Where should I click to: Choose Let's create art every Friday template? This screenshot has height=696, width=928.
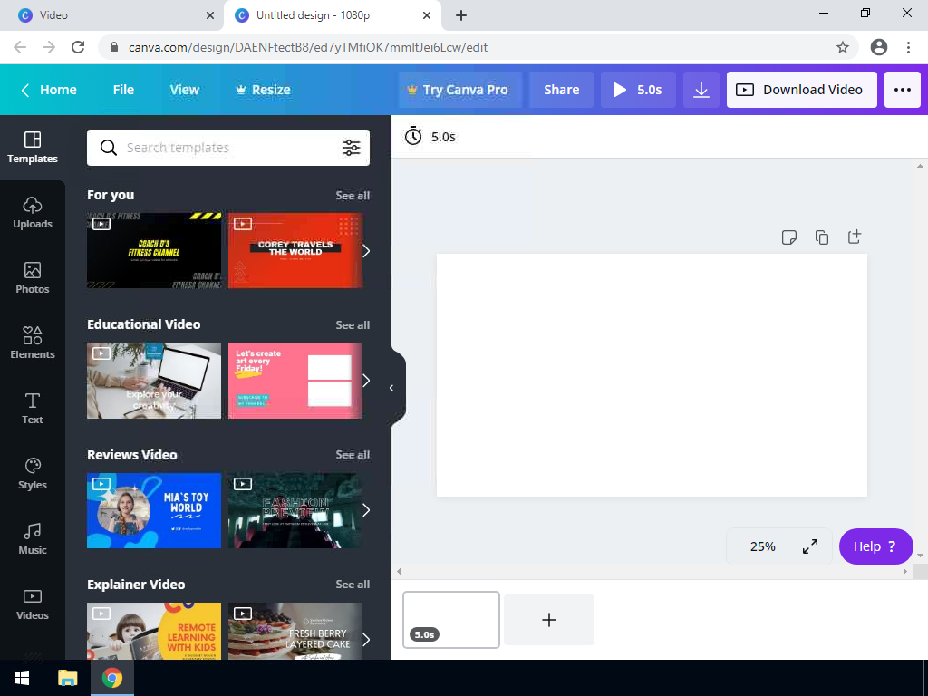[295, 381]
